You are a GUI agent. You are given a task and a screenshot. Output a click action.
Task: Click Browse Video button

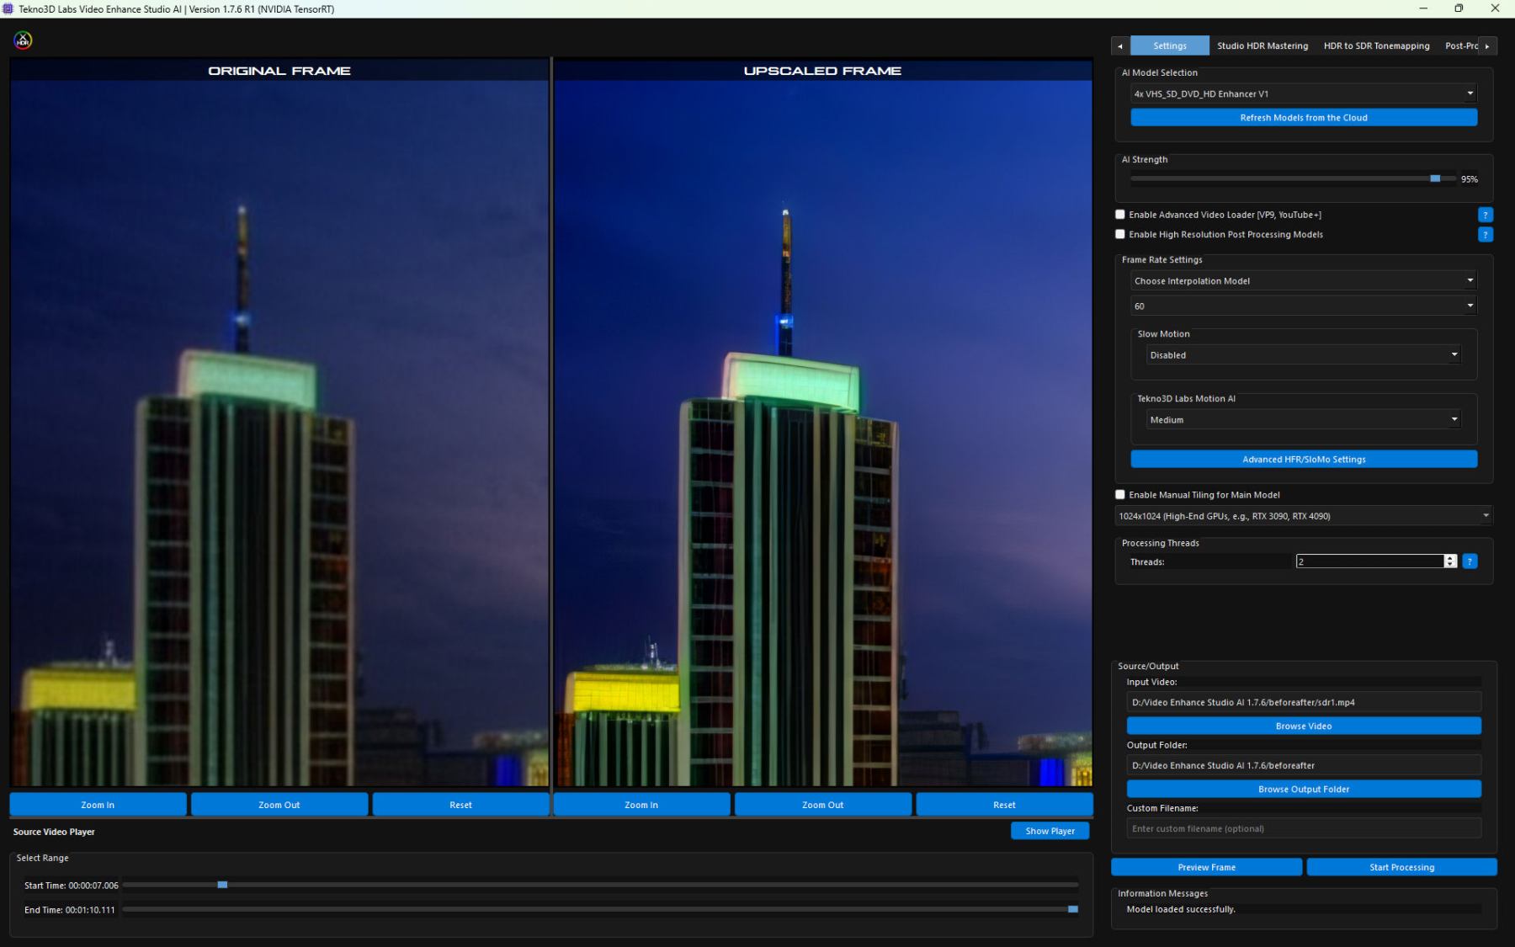[1304, 726]
